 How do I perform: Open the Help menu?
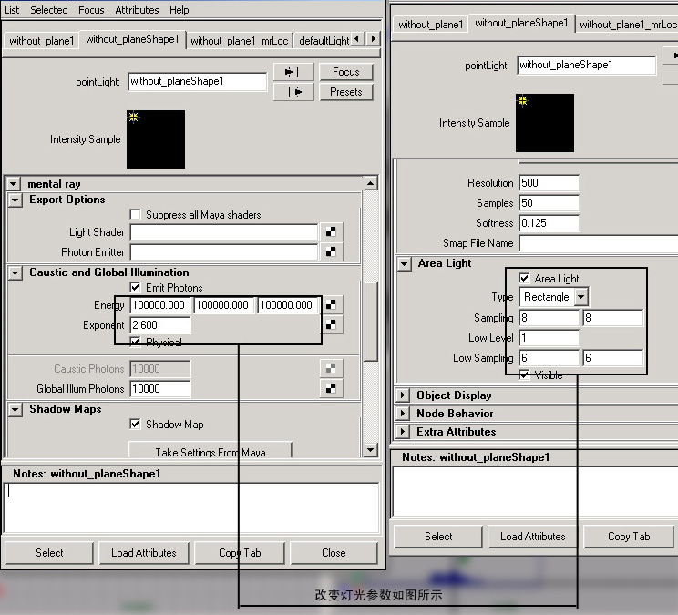[x=179, y=10]
